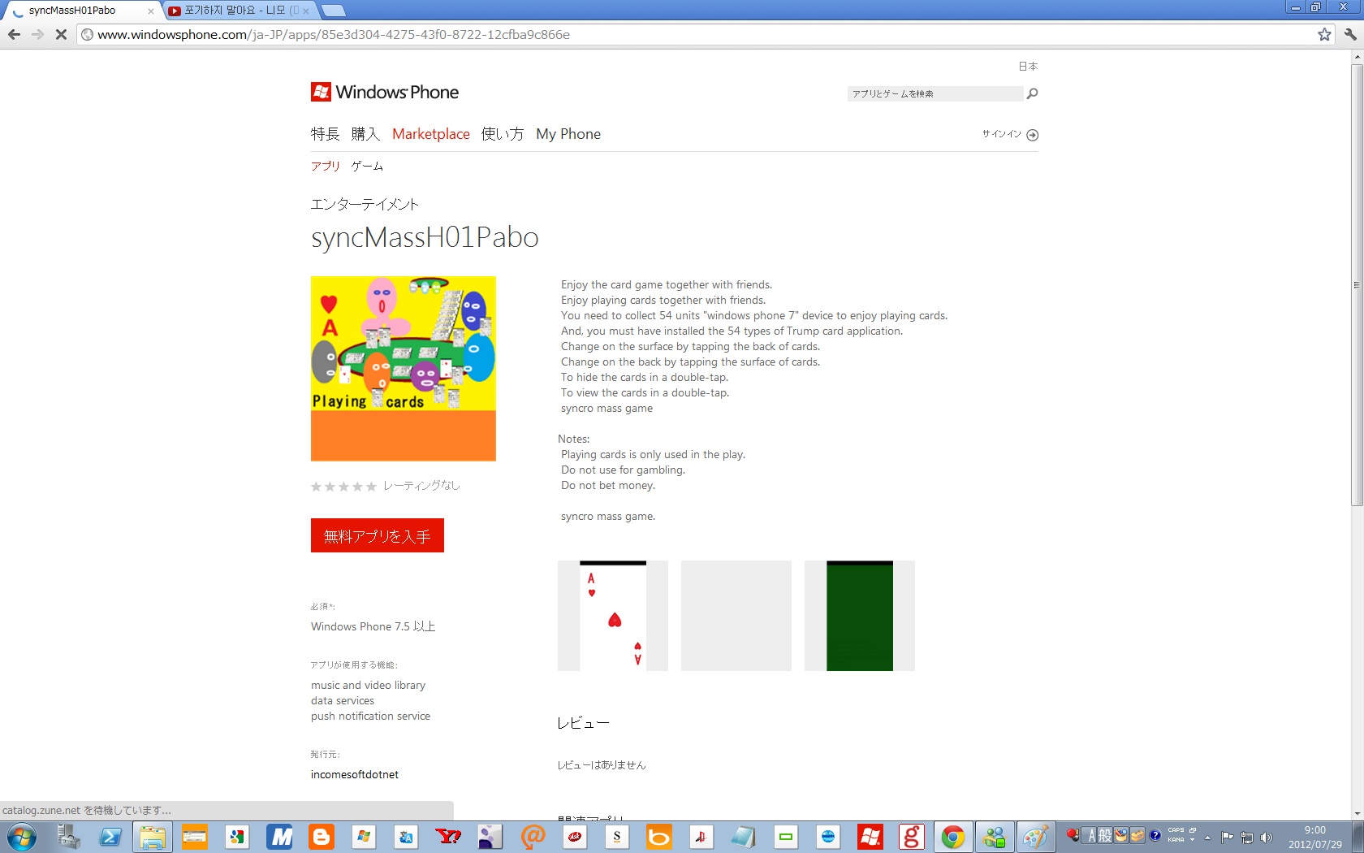Screen dimensions: 1364x853
Task: Open the 使い方 navigation item
Action: coord(503,134)
